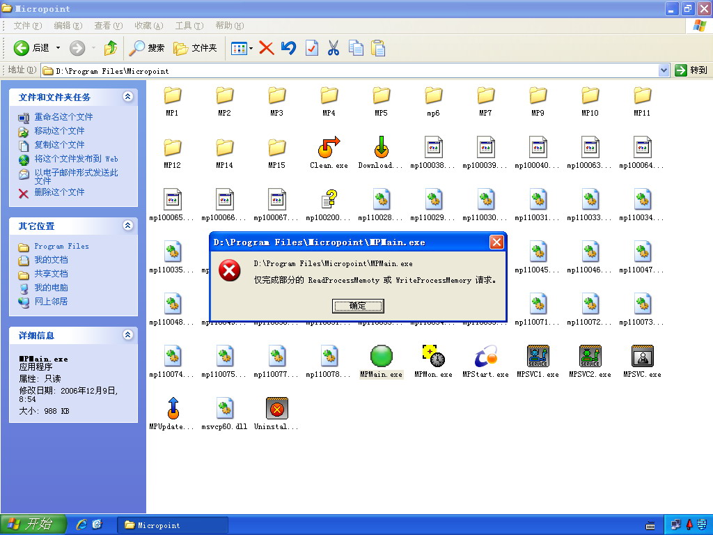Viewport: 713px width, 535px height.
Task: Click the red Delete X toolbar icon
Action: pyautogui.click(x=267, y=48)
